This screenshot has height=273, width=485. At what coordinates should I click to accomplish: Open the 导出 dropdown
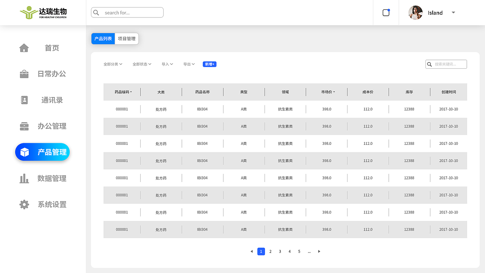pos(189,64)
